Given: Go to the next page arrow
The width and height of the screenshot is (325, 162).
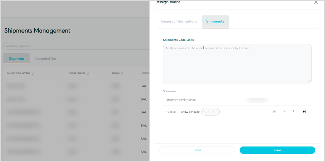Looking at the screenshot, I should point(294,112).
